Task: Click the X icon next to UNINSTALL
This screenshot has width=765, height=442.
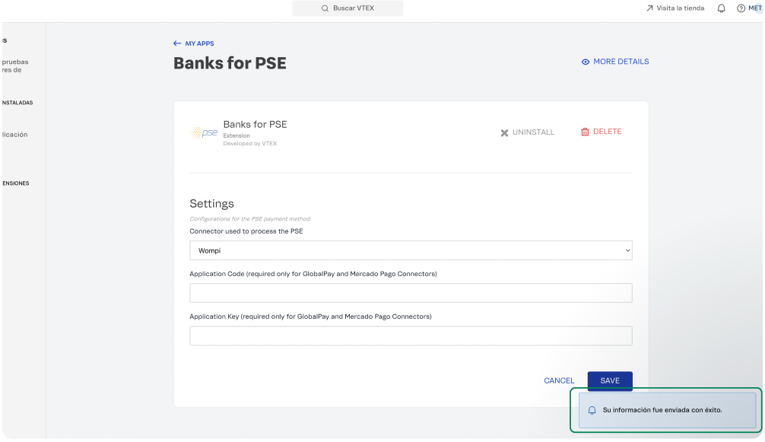Action: point(503,132)
